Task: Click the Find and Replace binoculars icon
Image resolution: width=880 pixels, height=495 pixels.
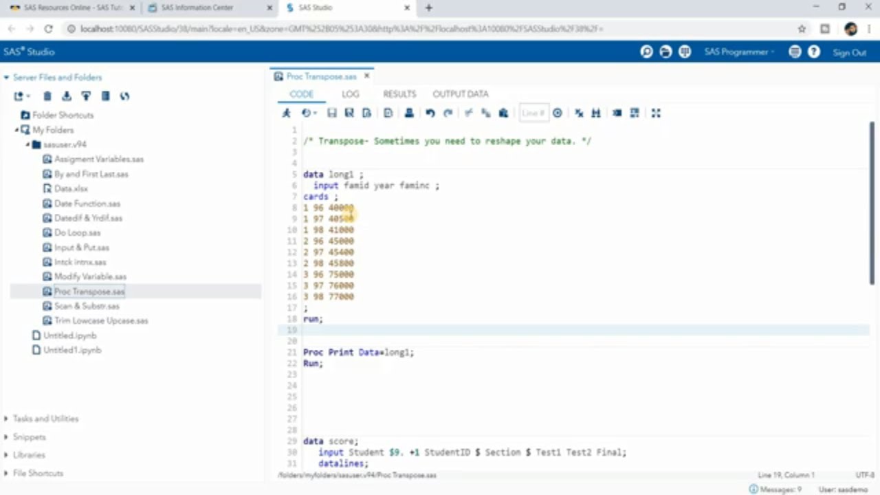Action: pos(596,113)
